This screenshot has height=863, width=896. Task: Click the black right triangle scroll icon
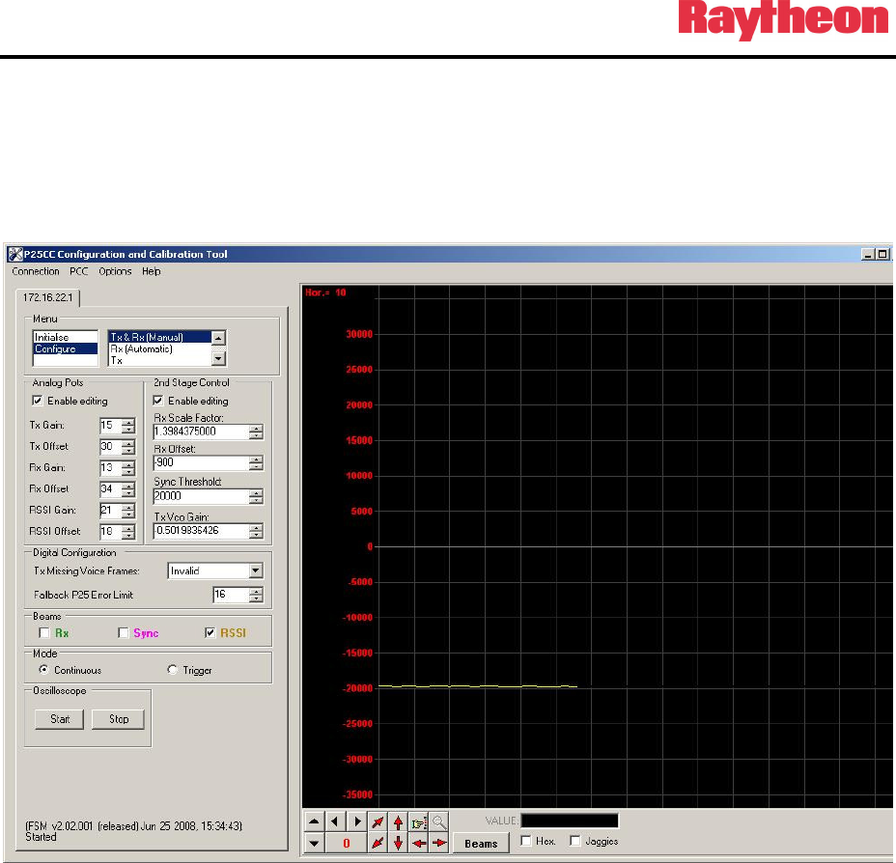(x=355, y=822)
